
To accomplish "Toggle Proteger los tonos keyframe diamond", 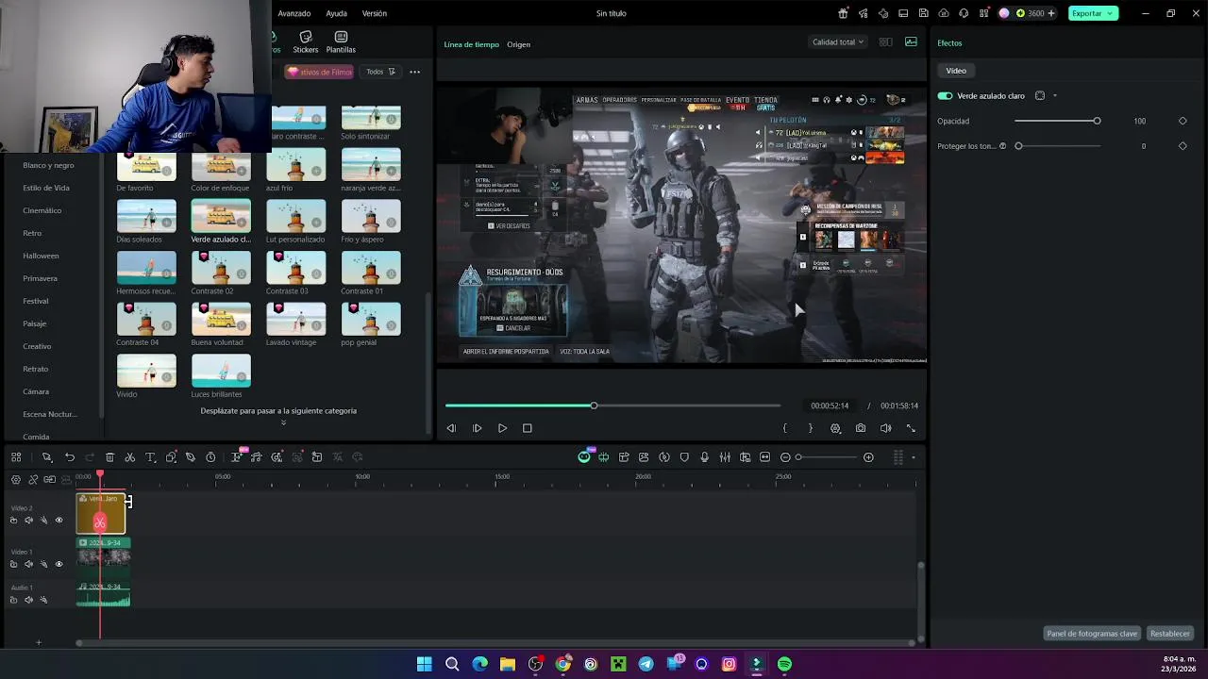I will [x=1183, y=146].
